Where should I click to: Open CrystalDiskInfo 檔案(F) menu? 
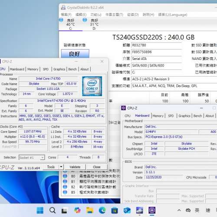coord(66,15)
